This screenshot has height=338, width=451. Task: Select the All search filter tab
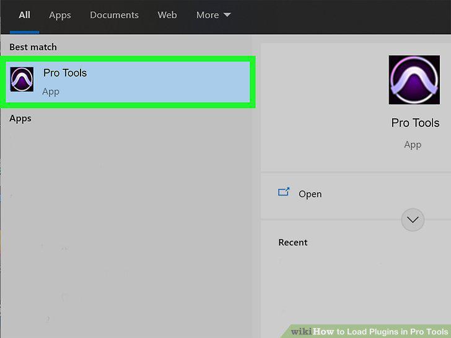(24, 15)
